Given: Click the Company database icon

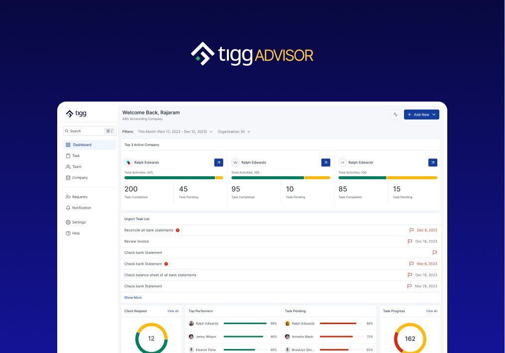Looking at the screenshot, I should pos(68,178).
